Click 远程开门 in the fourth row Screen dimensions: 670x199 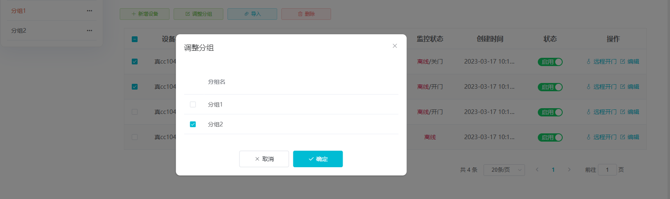point(602,137)
